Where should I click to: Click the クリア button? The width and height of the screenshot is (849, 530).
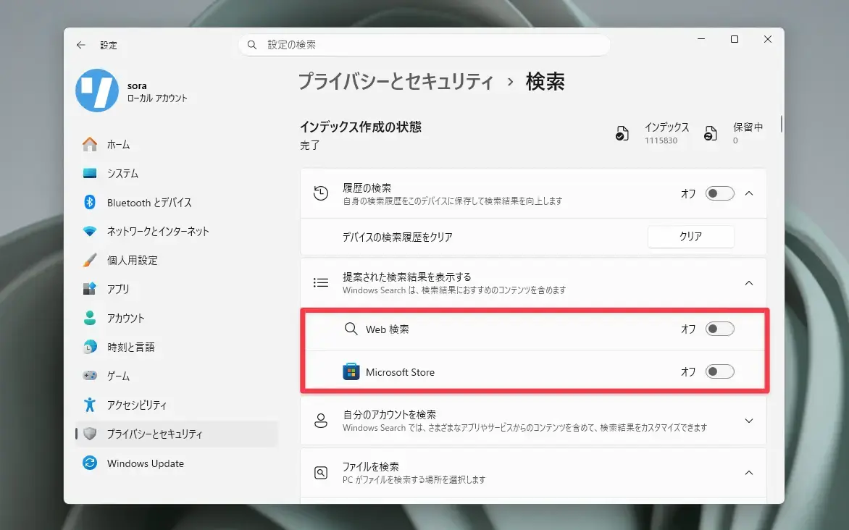point(690,237)
